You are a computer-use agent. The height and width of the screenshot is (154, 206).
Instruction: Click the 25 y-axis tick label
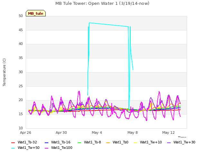click(x=21, y=86)
